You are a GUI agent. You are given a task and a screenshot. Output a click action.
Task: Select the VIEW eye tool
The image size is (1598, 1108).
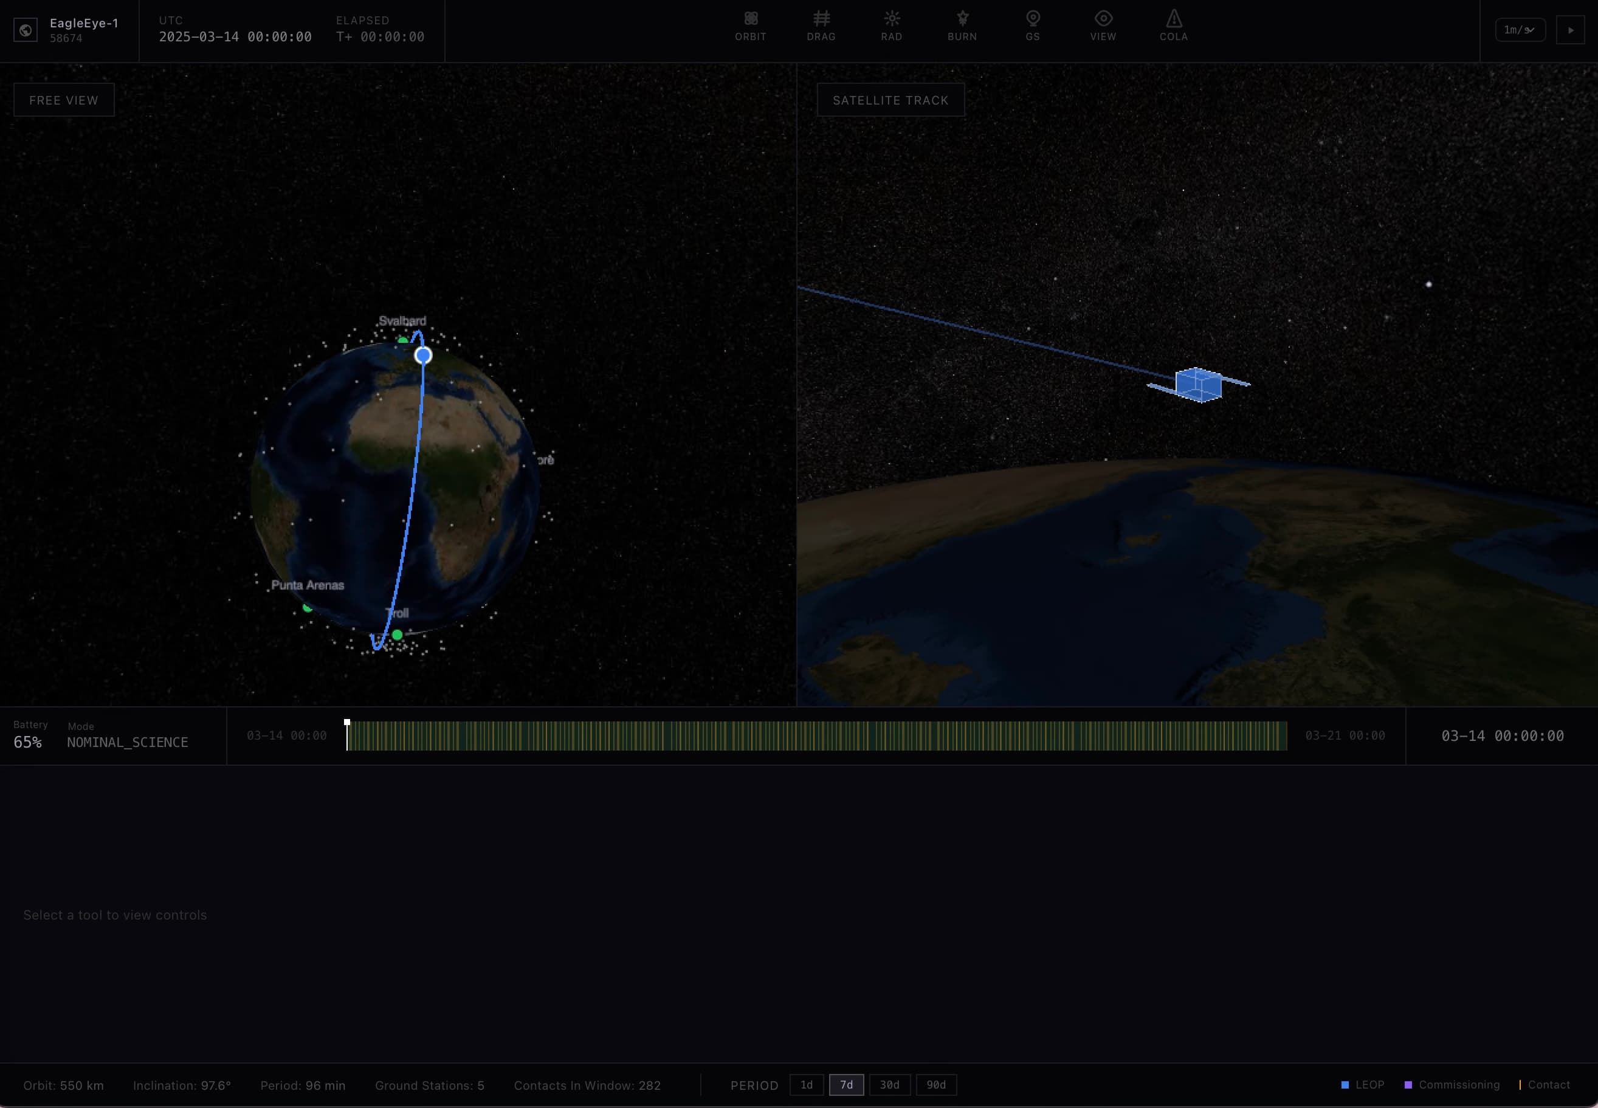[1103, 26]
